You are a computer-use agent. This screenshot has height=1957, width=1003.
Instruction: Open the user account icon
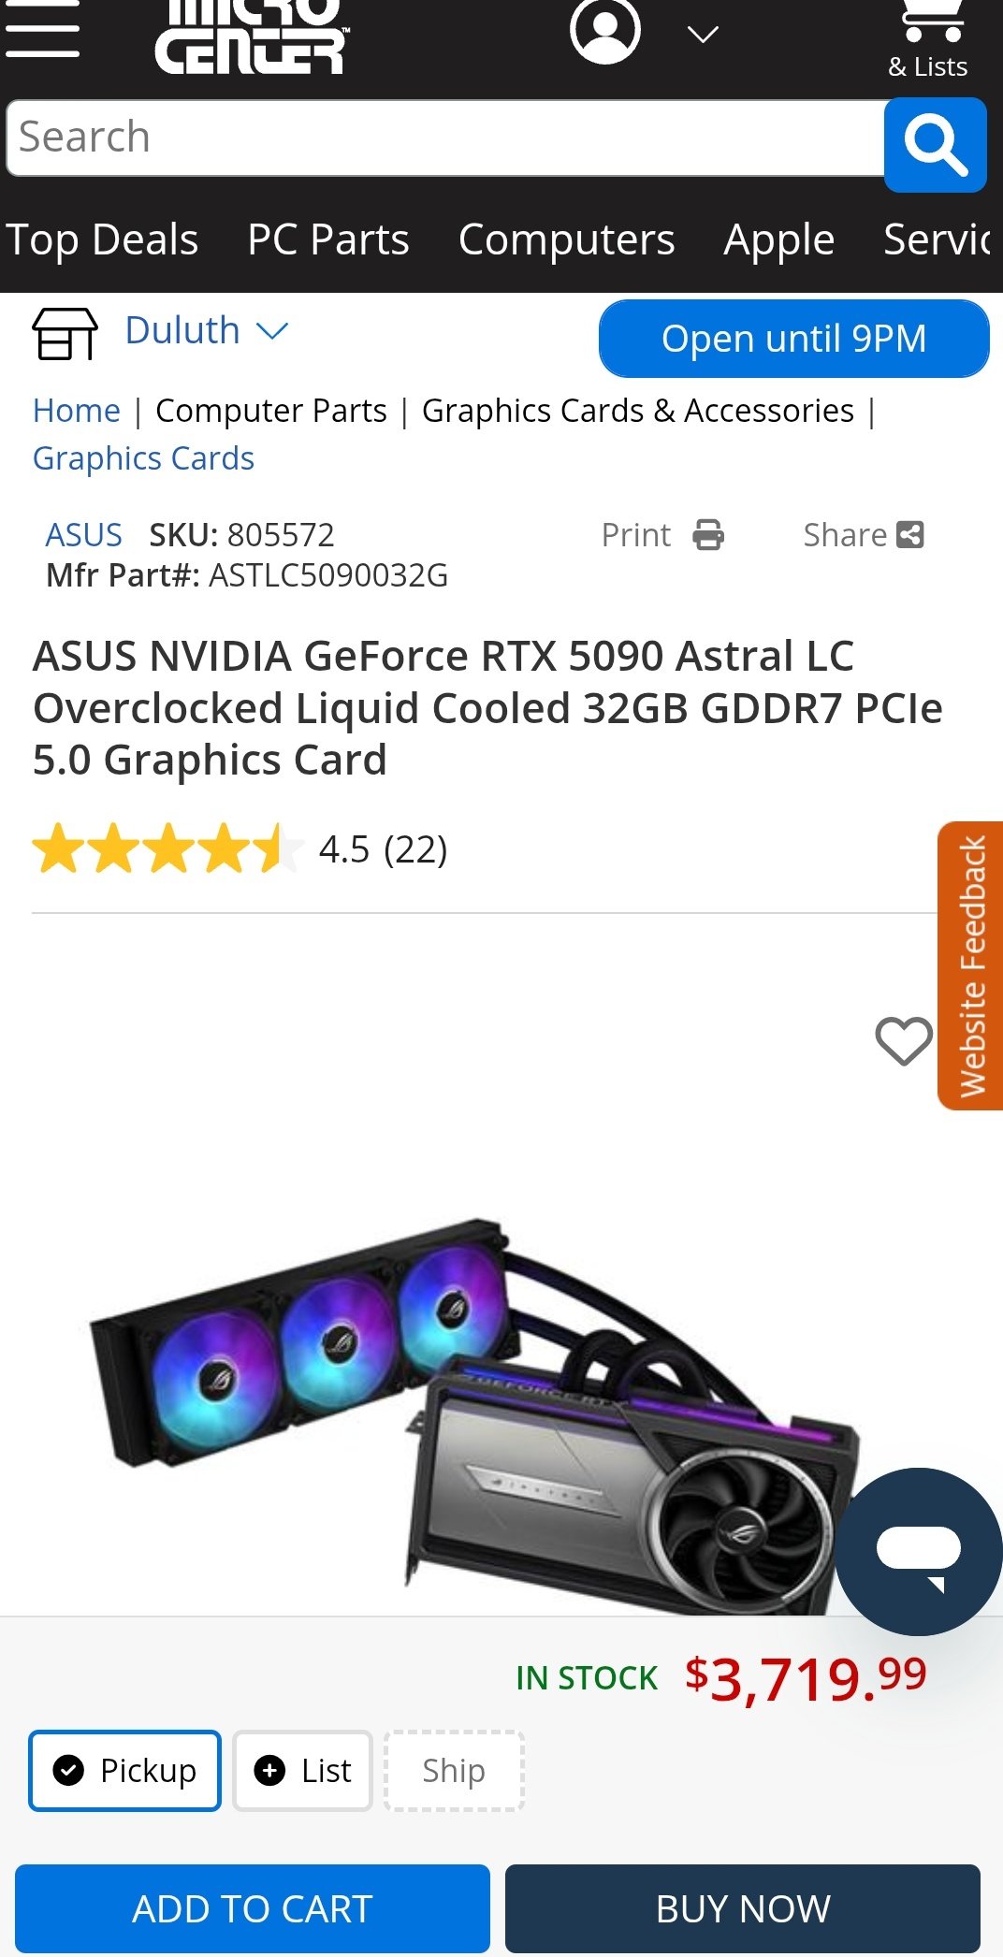[x=605, y=31]
